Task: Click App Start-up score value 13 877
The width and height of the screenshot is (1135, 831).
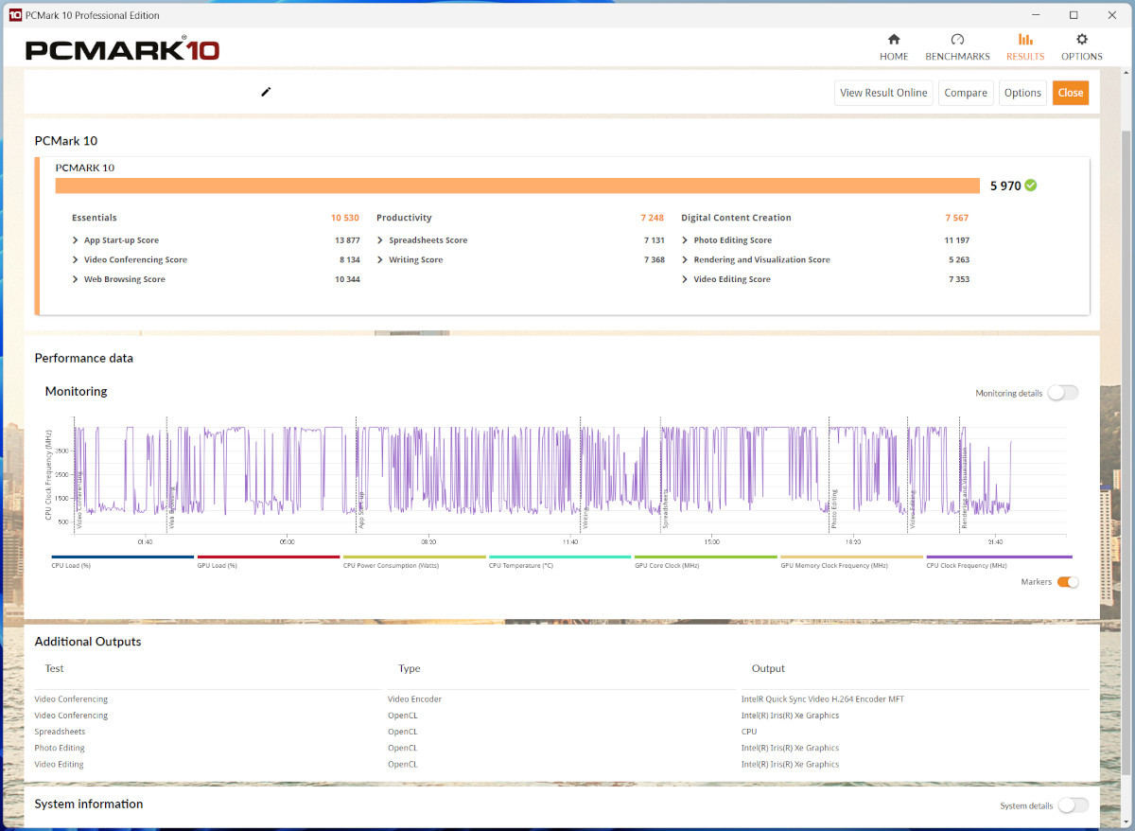Action: 347,240
